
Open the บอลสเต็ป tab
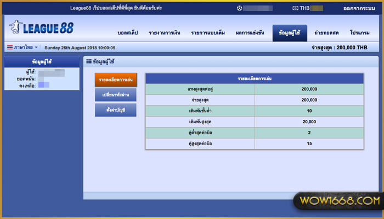pos(129,33)
